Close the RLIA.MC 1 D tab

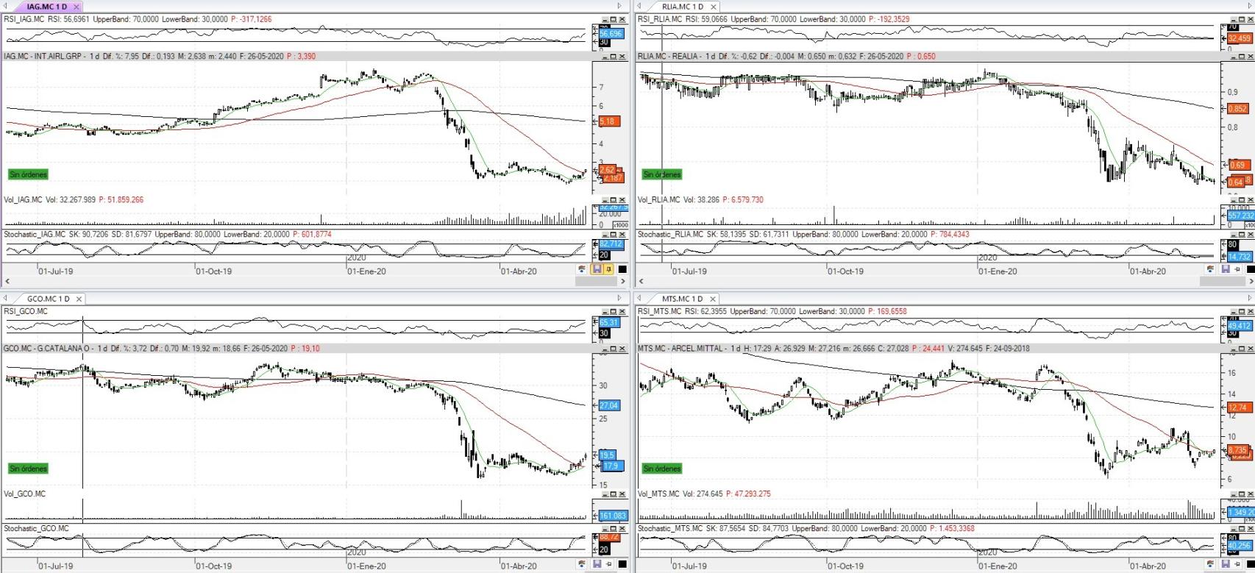[713, 7]
